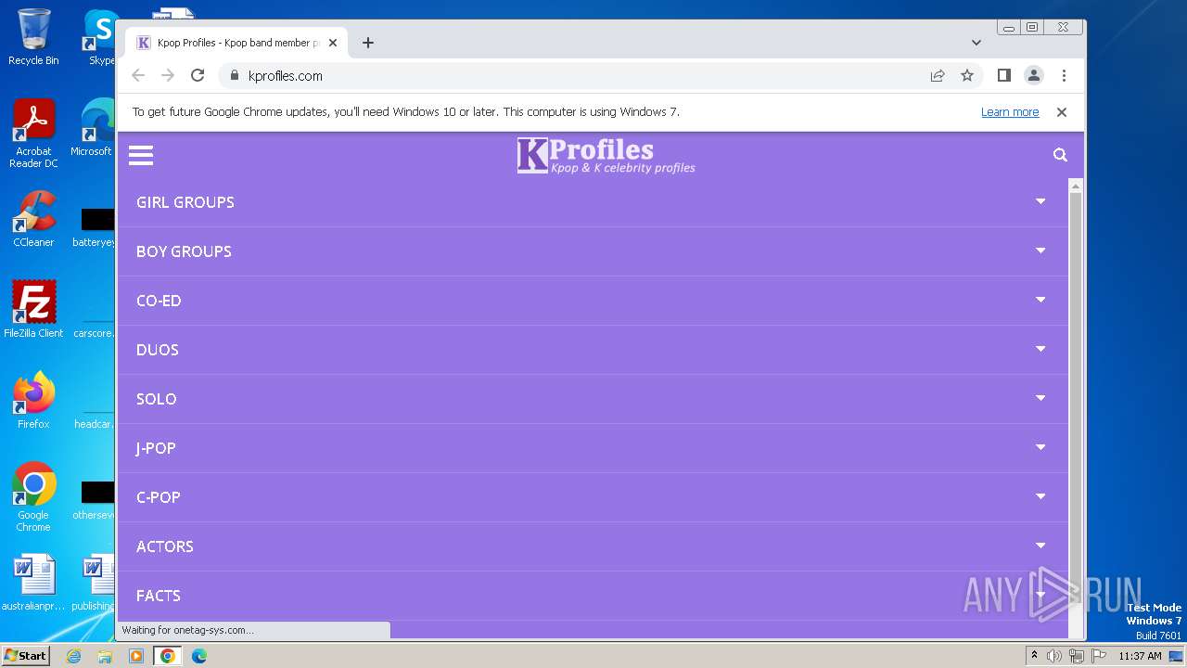Open the Recycle Bin desktop icon
Screen dimensions: 1187x668
pyautogui.click(x=33, y=37)
